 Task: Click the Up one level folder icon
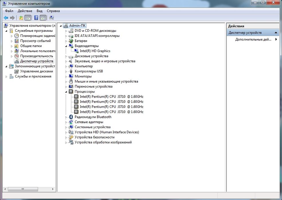[21, 18]
